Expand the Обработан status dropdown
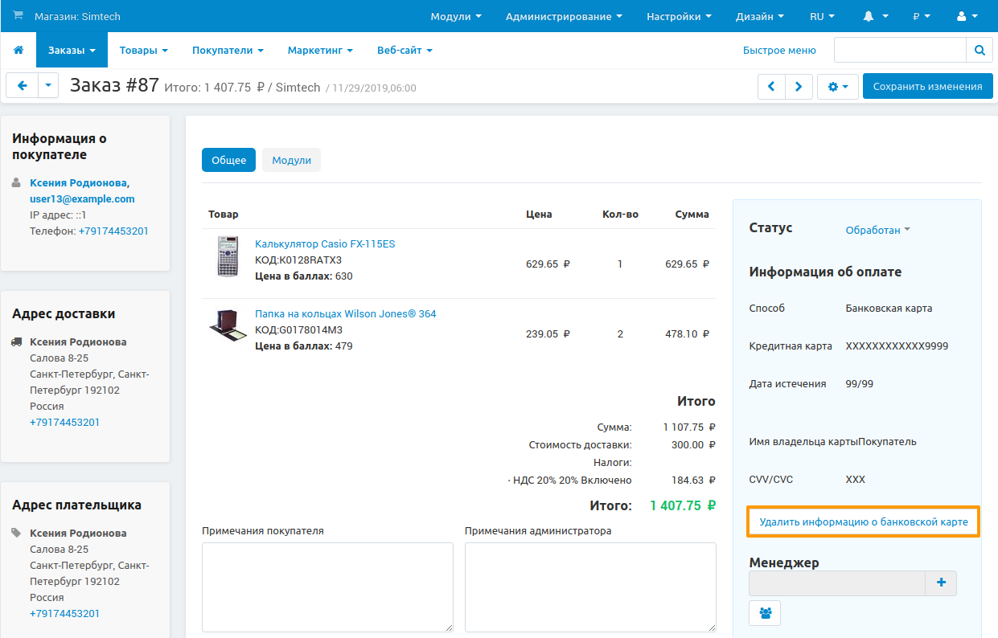 click(x=877, y=230)
